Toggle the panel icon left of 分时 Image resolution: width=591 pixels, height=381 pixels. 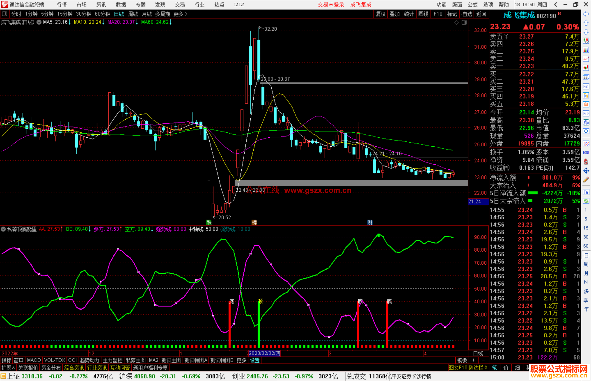5,14
